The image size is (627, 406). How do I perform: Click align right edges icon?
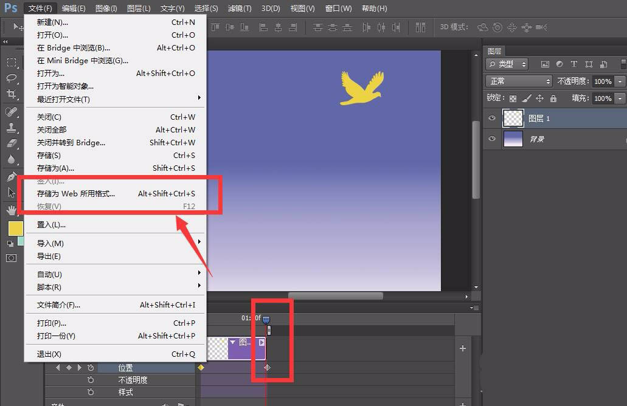pos(293,27)
